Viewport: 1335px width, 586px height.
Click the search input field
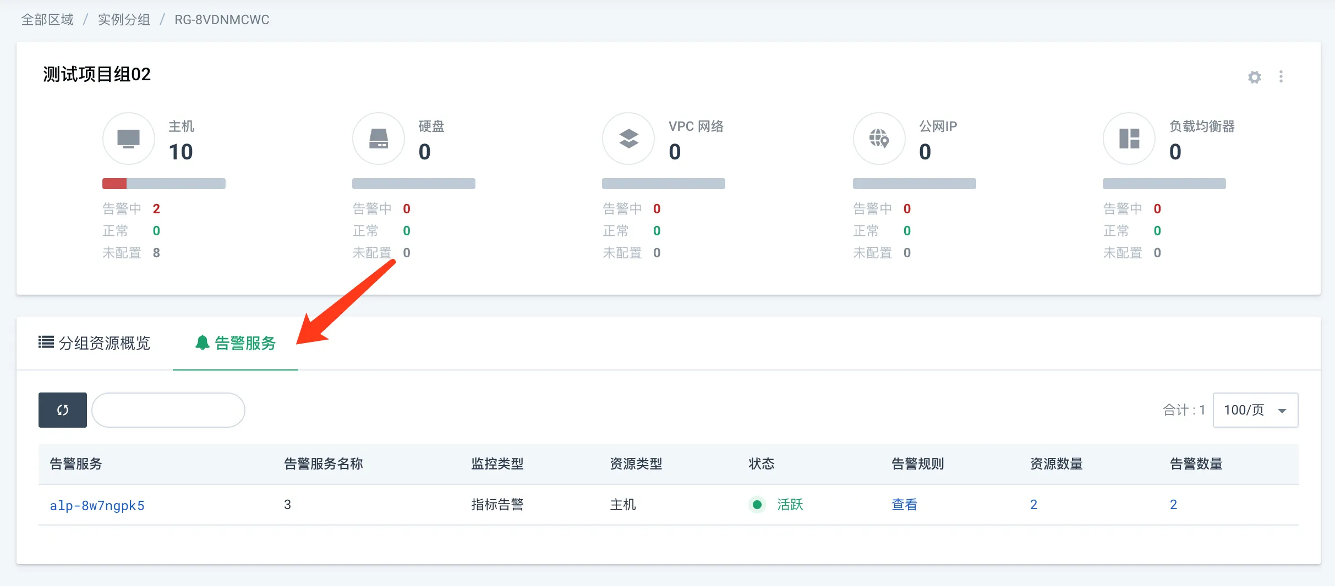click(x=168, y=410)
